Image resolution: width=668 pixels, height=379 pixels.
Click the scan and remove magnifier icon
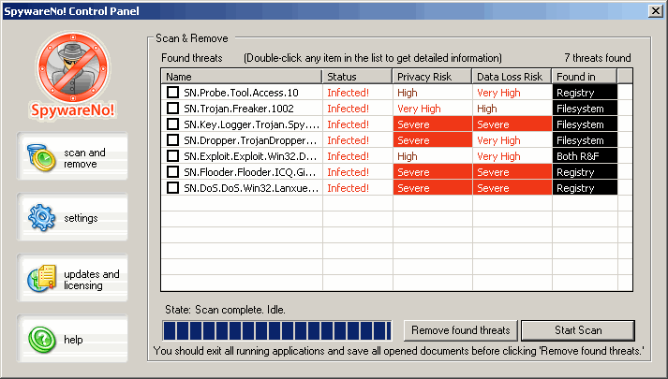(x=41, y=157)
